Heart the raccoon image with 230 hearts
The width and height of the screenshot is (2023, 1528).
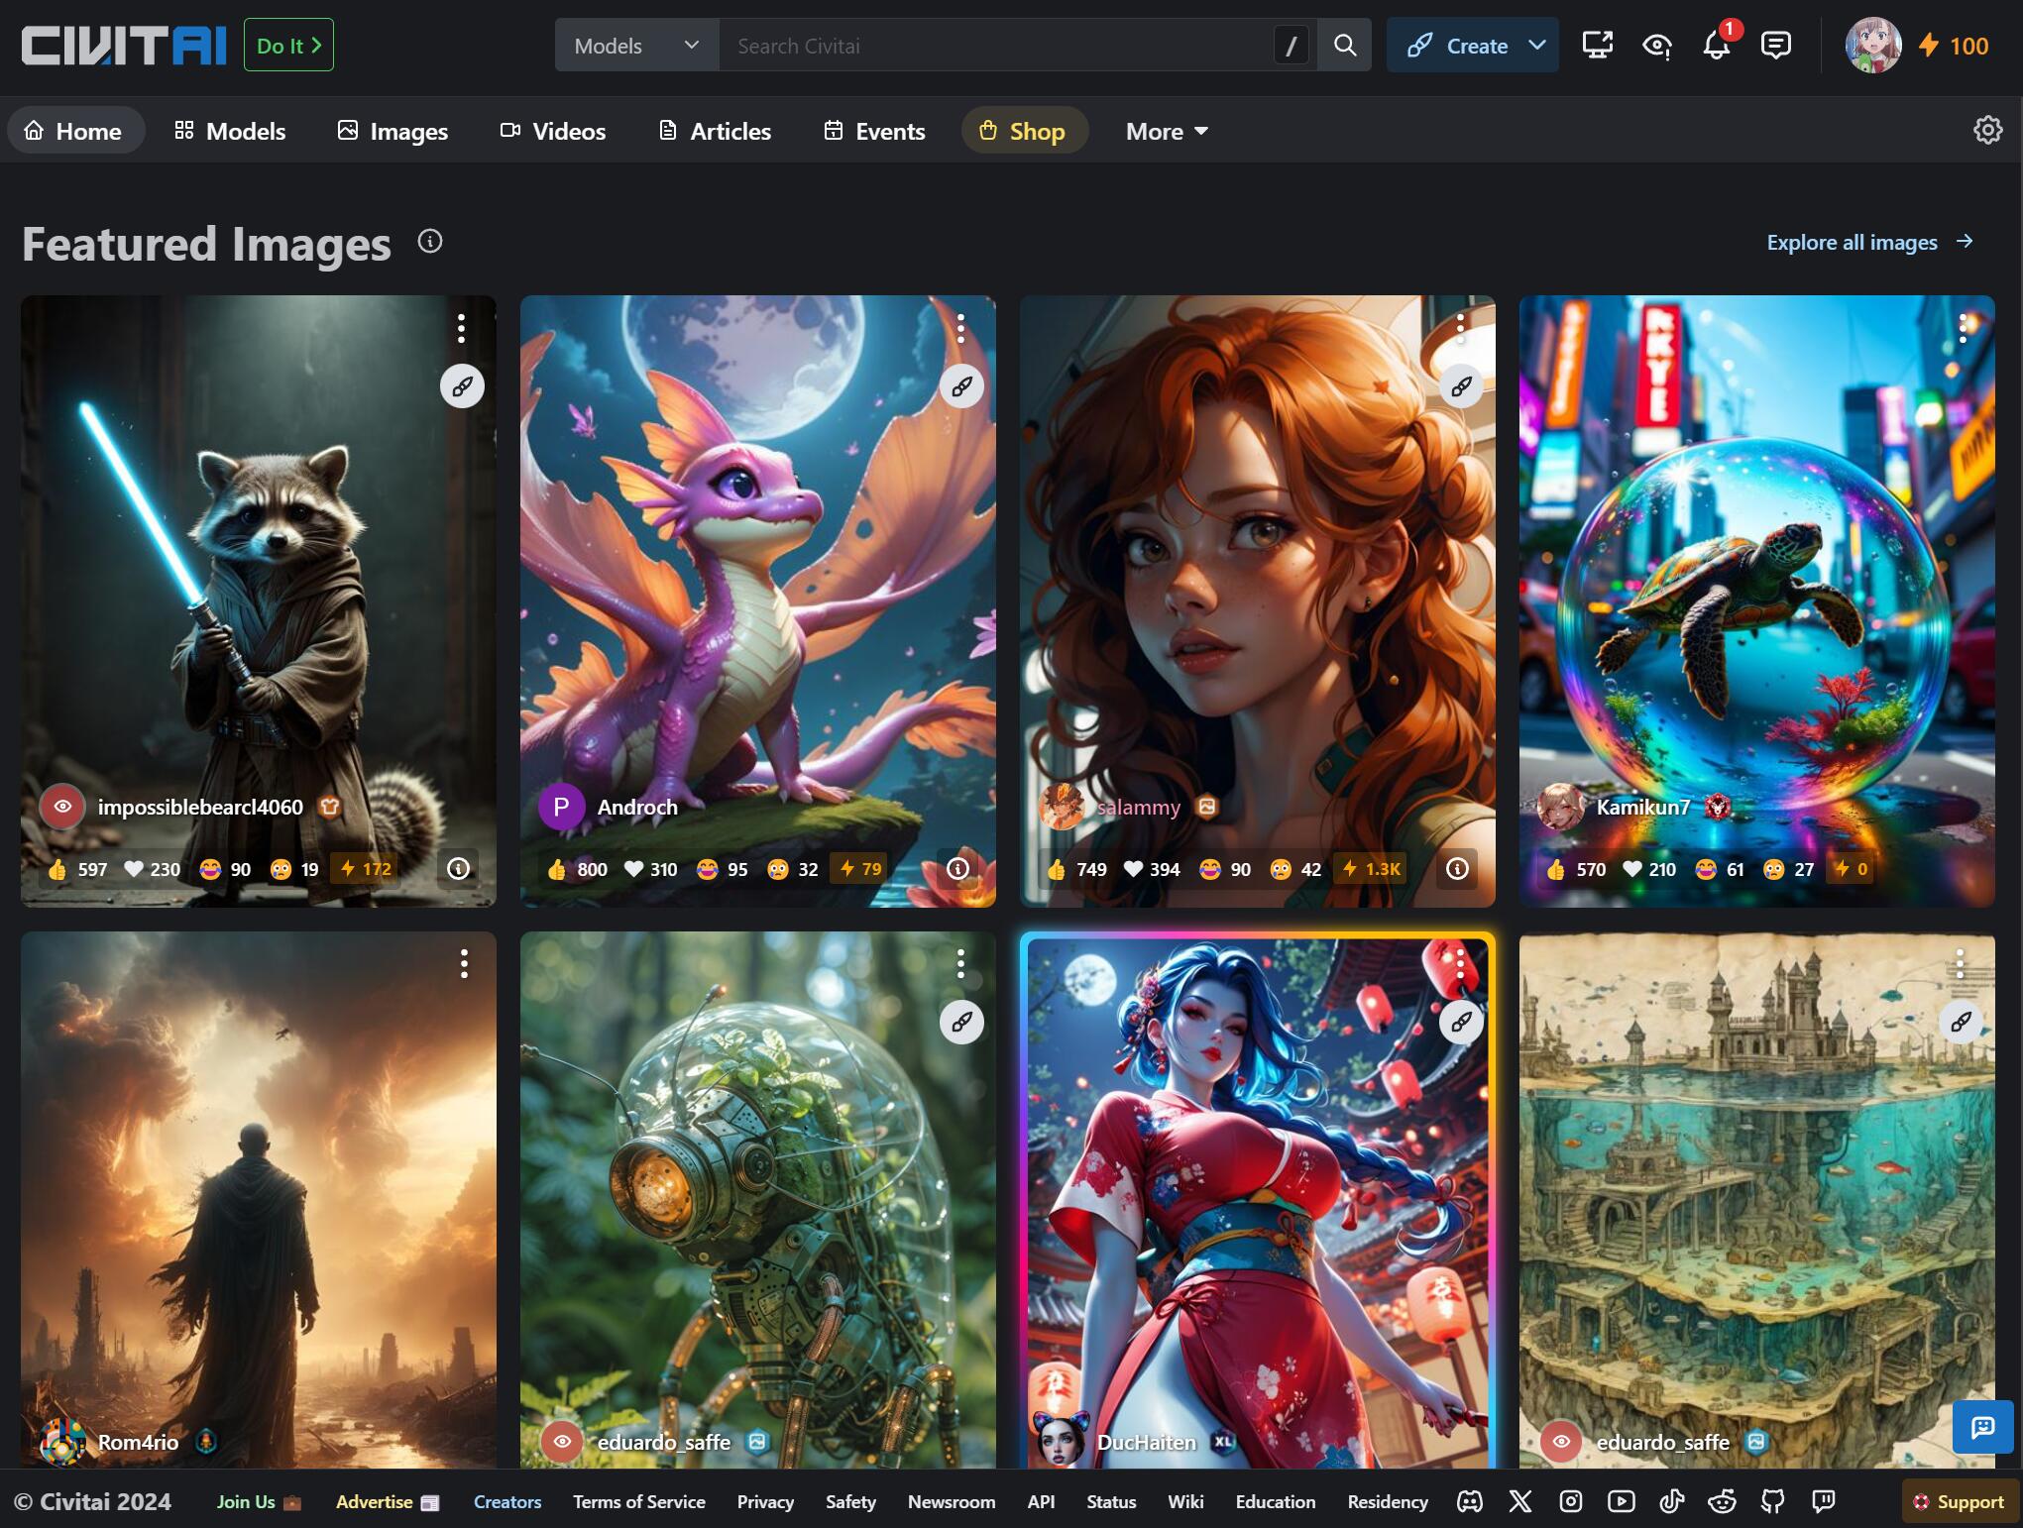point(152,869)
